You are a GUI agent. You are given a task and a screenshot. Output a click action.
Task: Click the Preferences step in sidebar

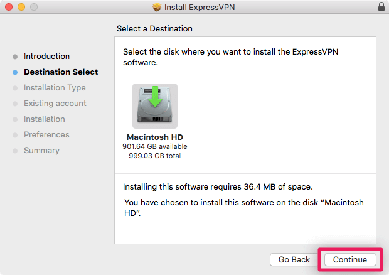click(46, 135)
